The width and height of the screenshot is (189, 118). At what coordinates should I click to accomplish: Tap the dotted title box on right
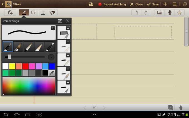(143, 32)
